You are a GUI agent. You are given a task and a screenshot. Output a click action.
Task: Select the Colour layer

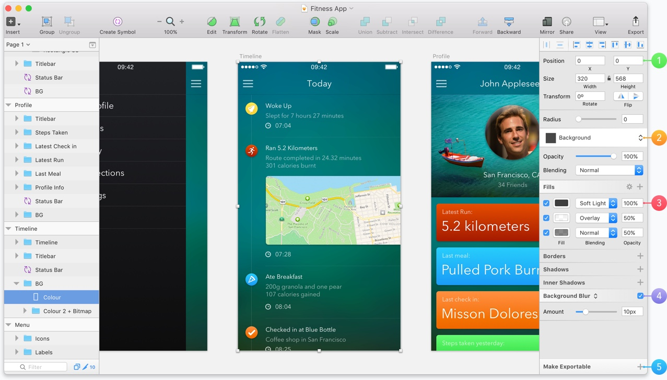(51, 297)
